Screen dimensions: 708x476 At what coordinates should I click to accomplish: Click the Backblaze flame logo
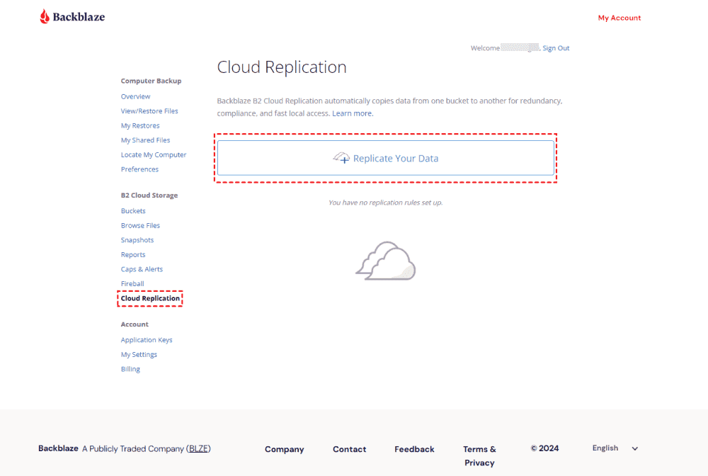45,17
